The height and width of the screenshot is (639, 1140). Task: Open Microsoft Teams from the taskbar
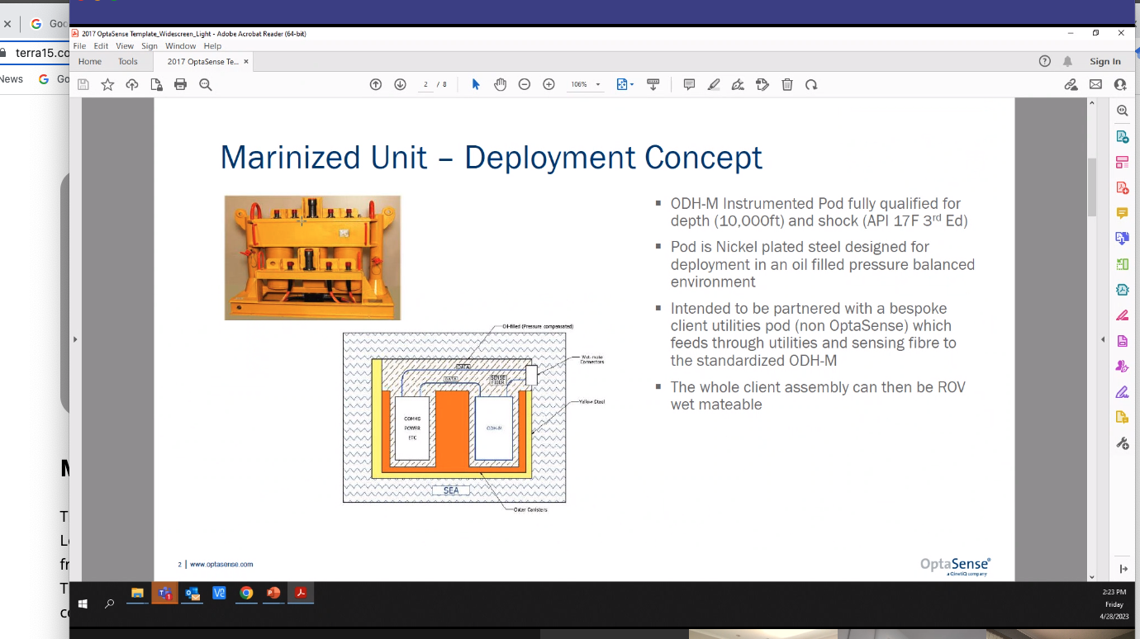point(165,593)
